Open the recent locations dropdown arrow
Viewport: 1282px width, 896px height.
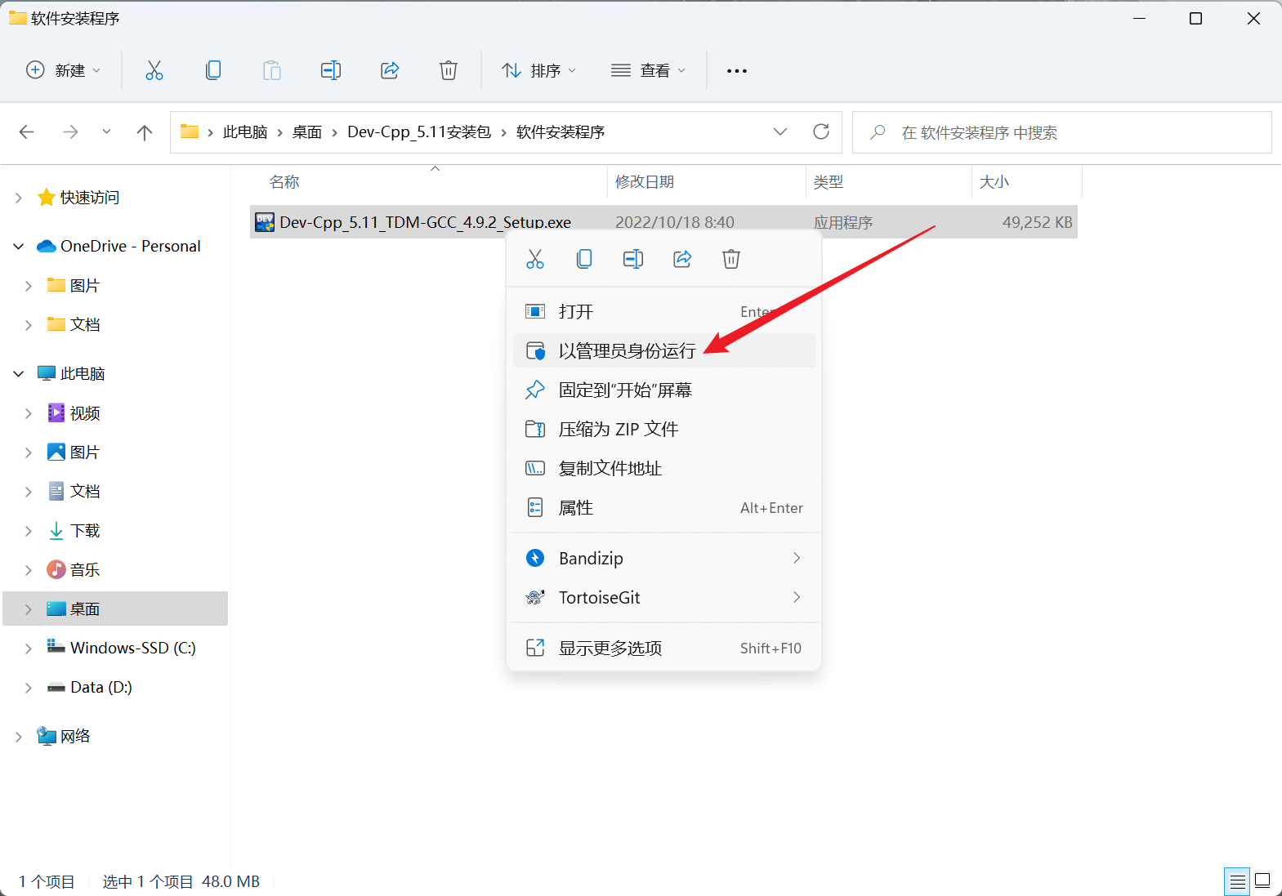coord(106,132)
